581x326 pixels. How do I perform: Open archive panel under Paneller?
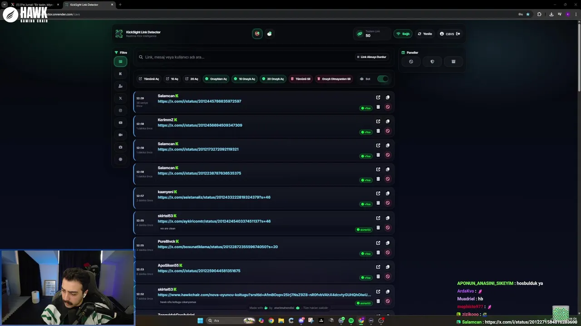click(x=453, y=62)
